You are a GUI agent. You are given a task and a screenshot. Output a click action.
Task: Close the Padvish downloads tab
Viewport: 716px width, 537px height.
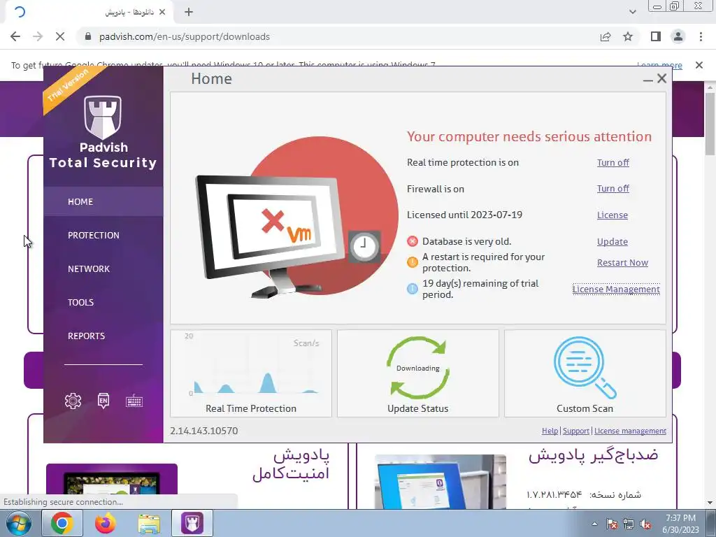(162, 13)
